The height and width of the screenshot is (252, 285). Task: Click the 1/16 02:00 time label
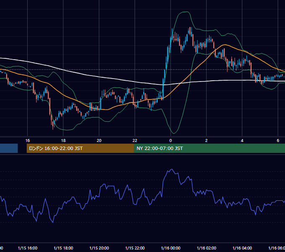[x=207, y=248]
